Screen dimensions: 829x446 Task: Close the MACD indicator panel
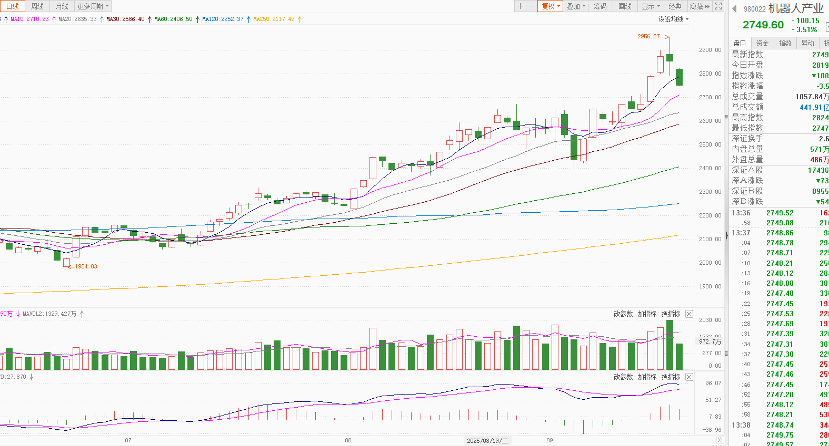tap(689, 377)
